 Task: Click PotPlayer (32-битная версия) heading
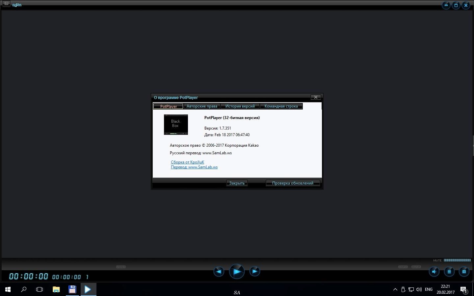(x=232, y=118)
